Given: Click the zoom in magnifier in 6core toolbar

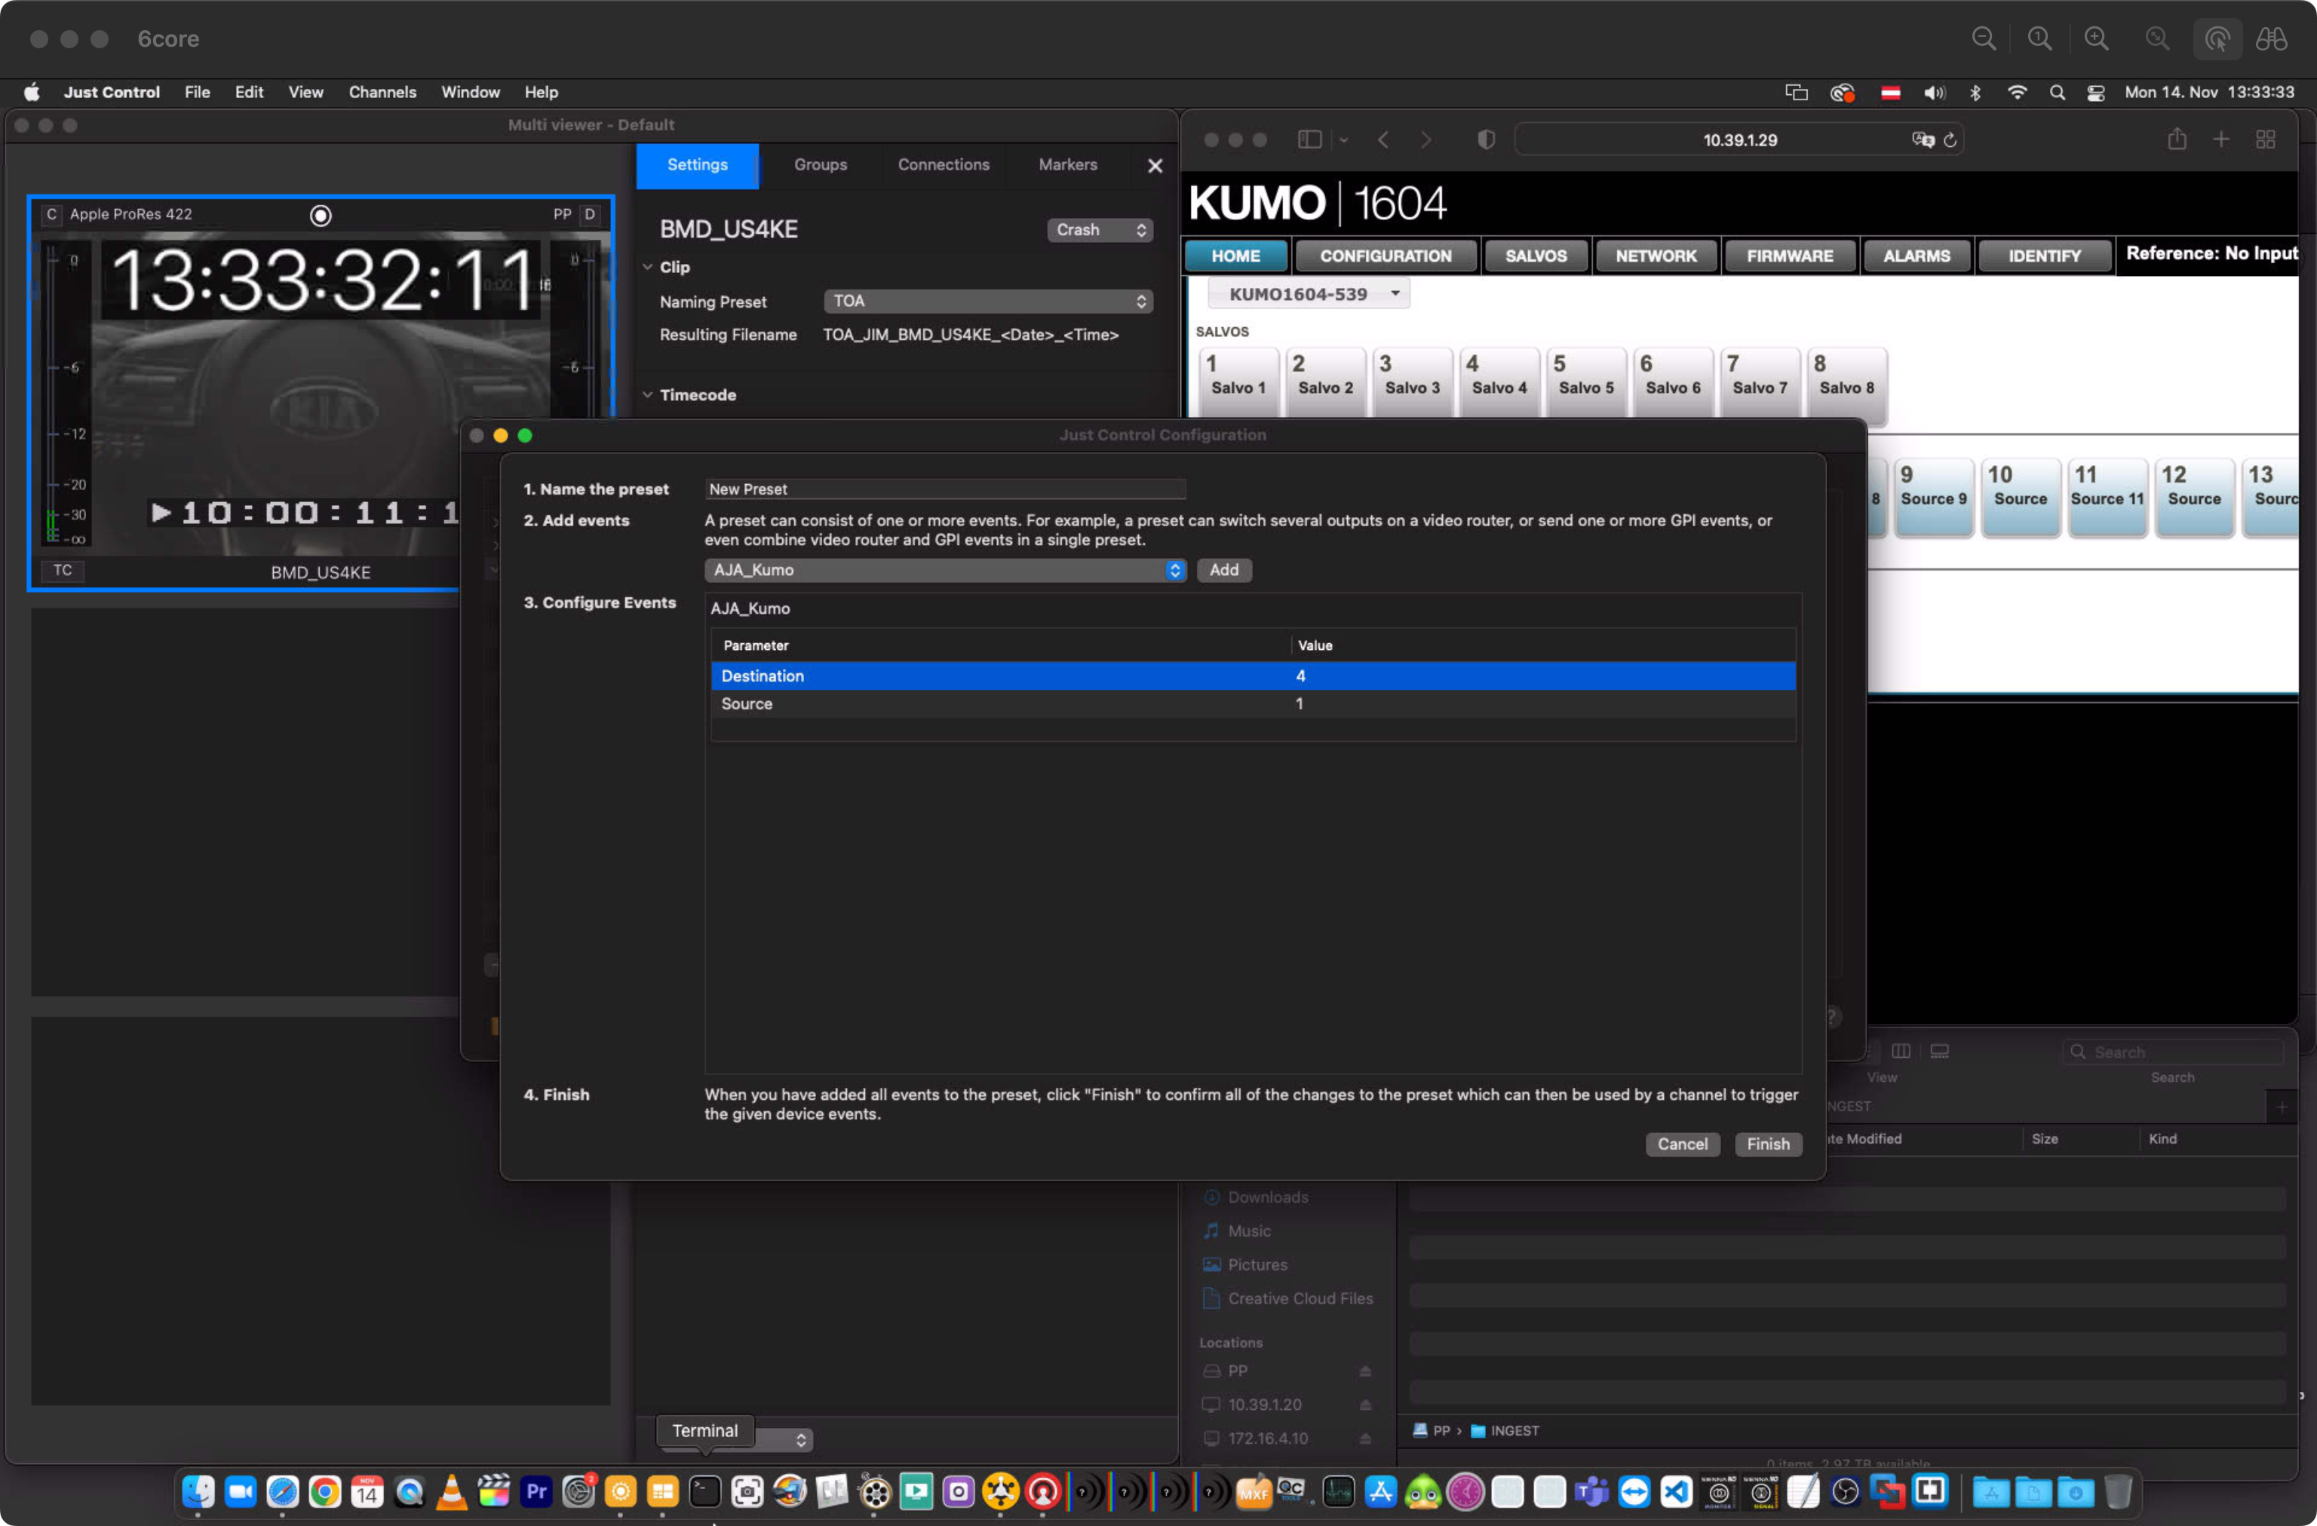Looking at the screenshot, I should point(2096,39).
